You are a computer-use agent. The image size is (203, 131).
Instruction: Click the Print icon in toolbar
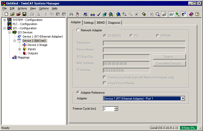tap(32, 14)
